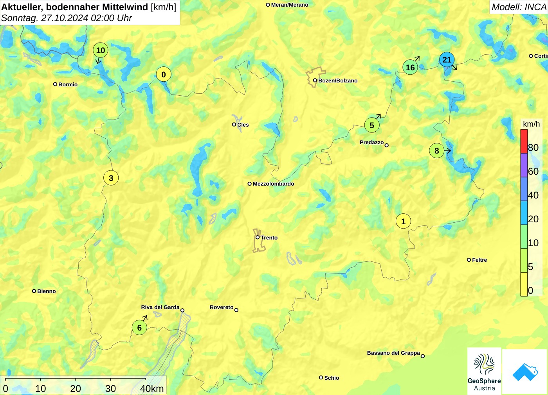The image size is (548, 395).
Task: Click the Rovereto town label
Action: coord(222,307)
